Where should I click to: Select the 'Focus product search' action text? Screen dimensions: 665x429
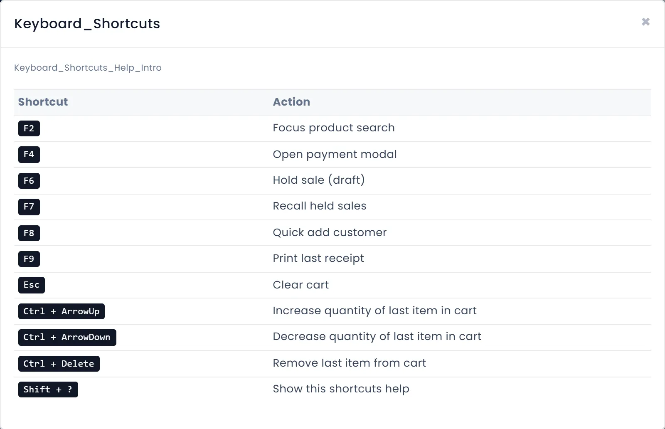click(334, 128)
